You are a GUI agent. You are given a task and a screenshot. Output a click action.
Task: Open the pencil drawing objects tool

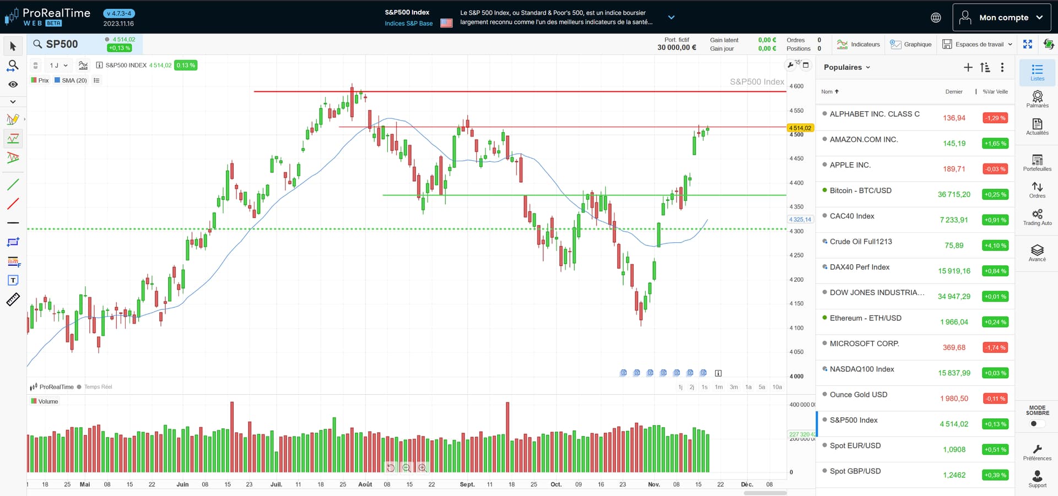[x=13, y=119]
